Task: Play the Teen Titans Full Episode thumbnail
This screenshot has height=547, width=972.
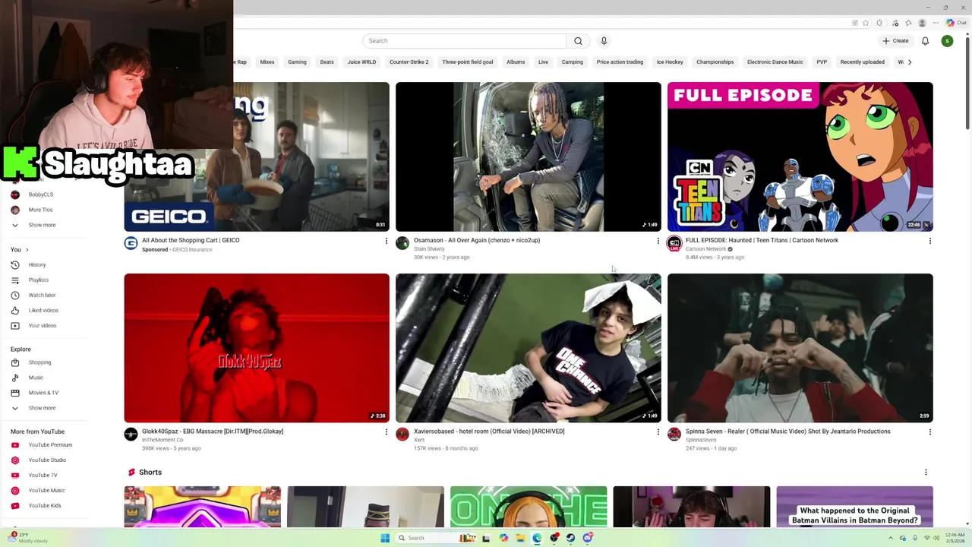Action: [800, 157]
